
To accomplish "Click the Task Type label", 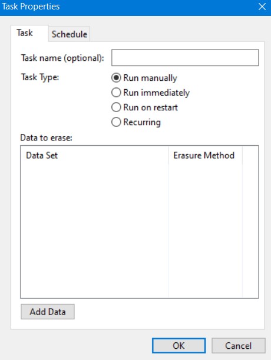I will tap(40, 77).
